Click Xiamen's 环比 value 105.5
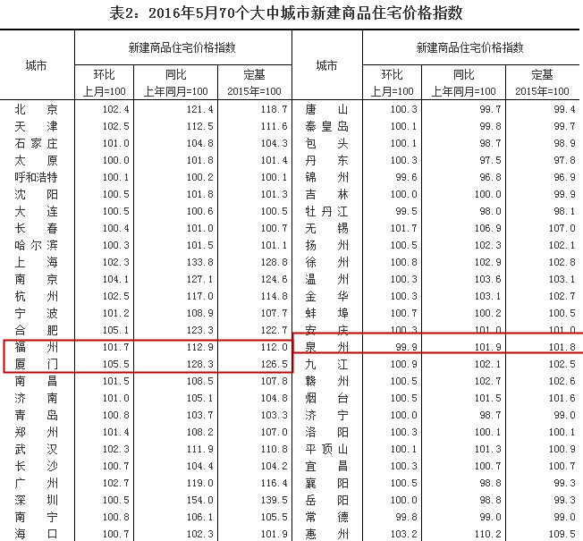The width and height of the screenshot is (583, 541). 116,364
